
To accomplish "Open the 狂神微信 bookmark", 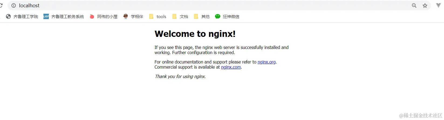I will pos(227,16).
